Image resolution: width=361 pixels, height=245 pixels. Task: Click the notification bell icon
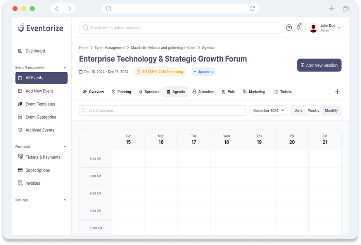tap(298, 28)
